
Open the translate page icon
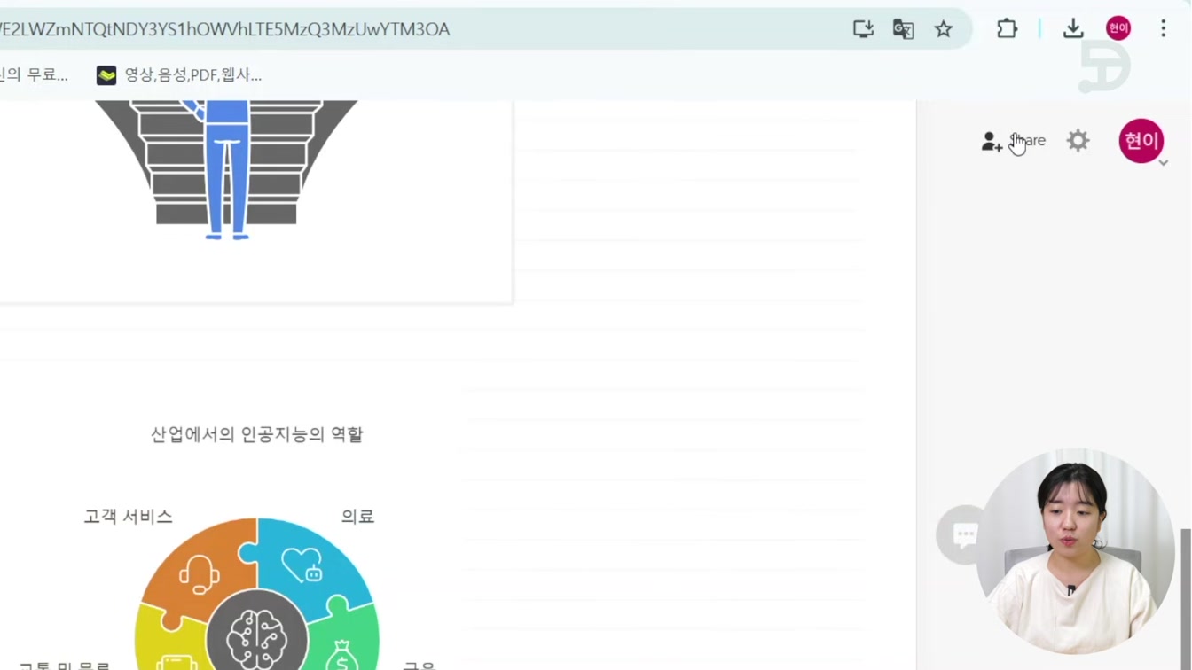pos(903,28)
